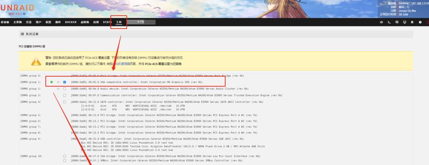Viewport: 429px width, 165px height.
Task: Click the PCI Express Port A #1 row
Action: point(164,115)
